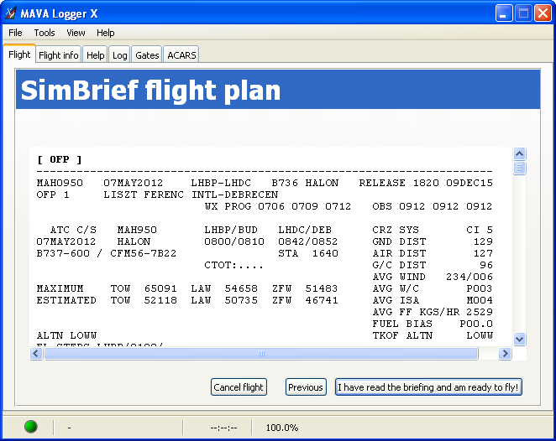The width and height of the screenshot is (556, 441).
Task: Switch to the ACARS tab
Action: tap(181, 55)
